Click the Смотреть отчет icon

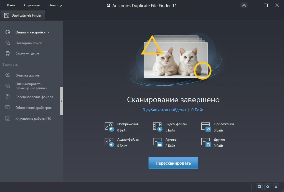8,54
